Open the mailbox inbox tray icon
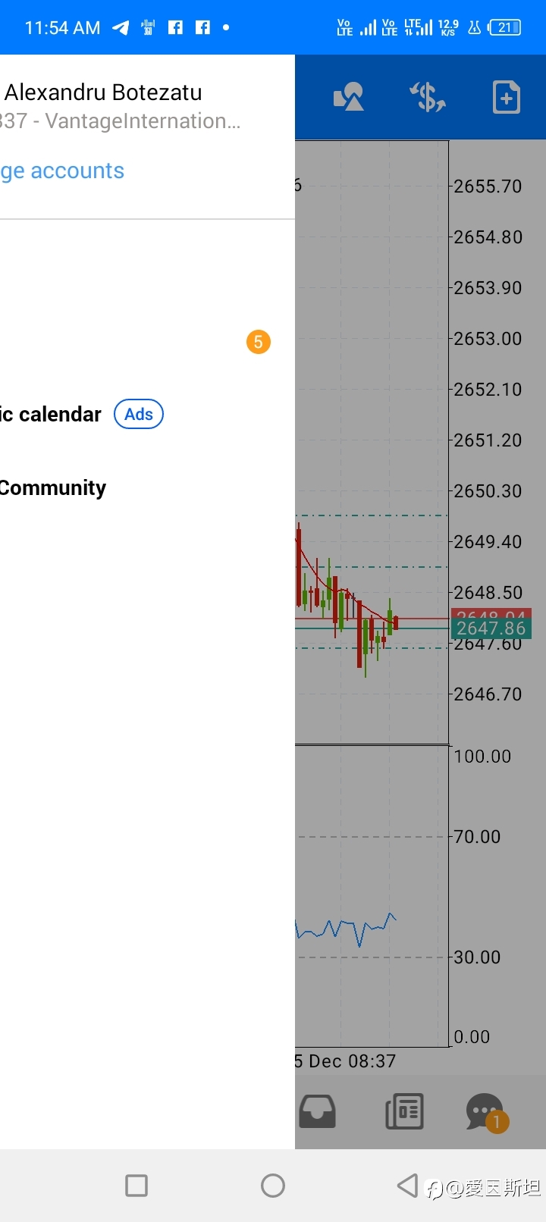Image resolution: width=546 pixels, height=1222 pixels. coord(318,1111)
